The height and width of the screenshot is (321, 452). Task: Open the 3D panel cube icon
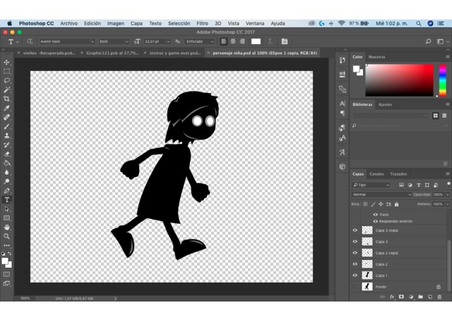point(342,167)
